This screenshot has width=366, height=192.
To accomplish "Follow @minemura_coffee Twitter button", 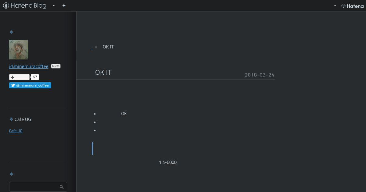I will point(30,85).
